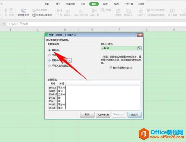Image resolution: width=186 pixels, height=142 pixels.
Task: Switch to the 公式 ribbon tab
Action: [x=83, y=4]
